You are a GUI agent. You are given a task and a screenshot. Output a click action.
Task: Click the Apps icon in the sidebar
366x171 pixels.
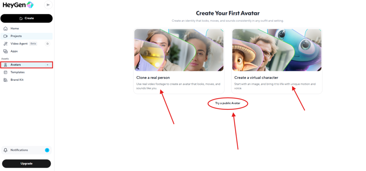pyautogui.click(x=6, y=51)
